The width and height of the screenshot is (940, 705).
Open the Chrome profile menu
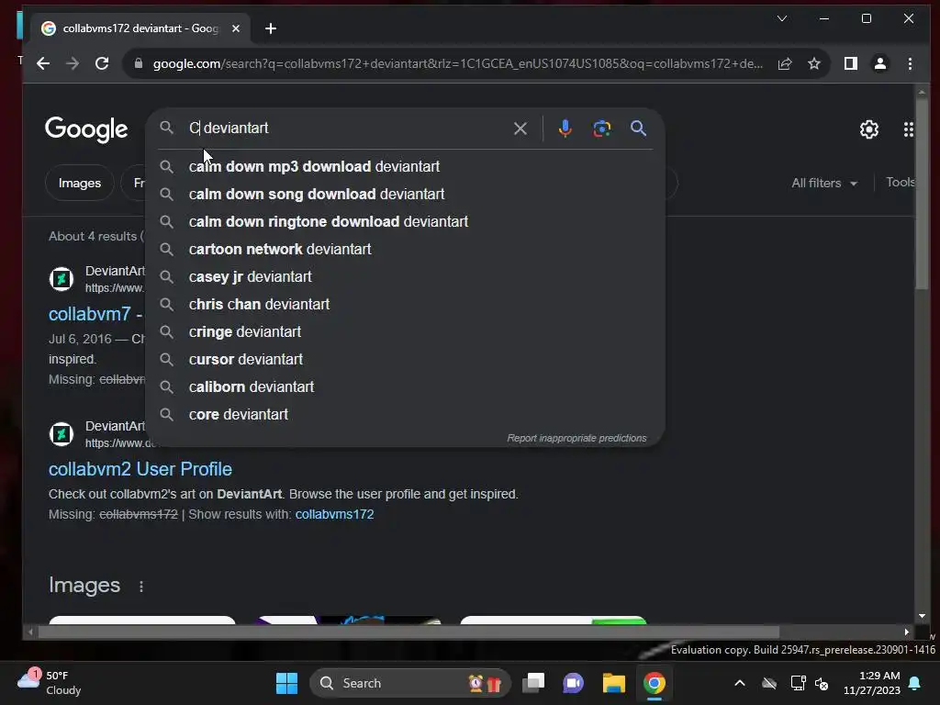[879, 63]
